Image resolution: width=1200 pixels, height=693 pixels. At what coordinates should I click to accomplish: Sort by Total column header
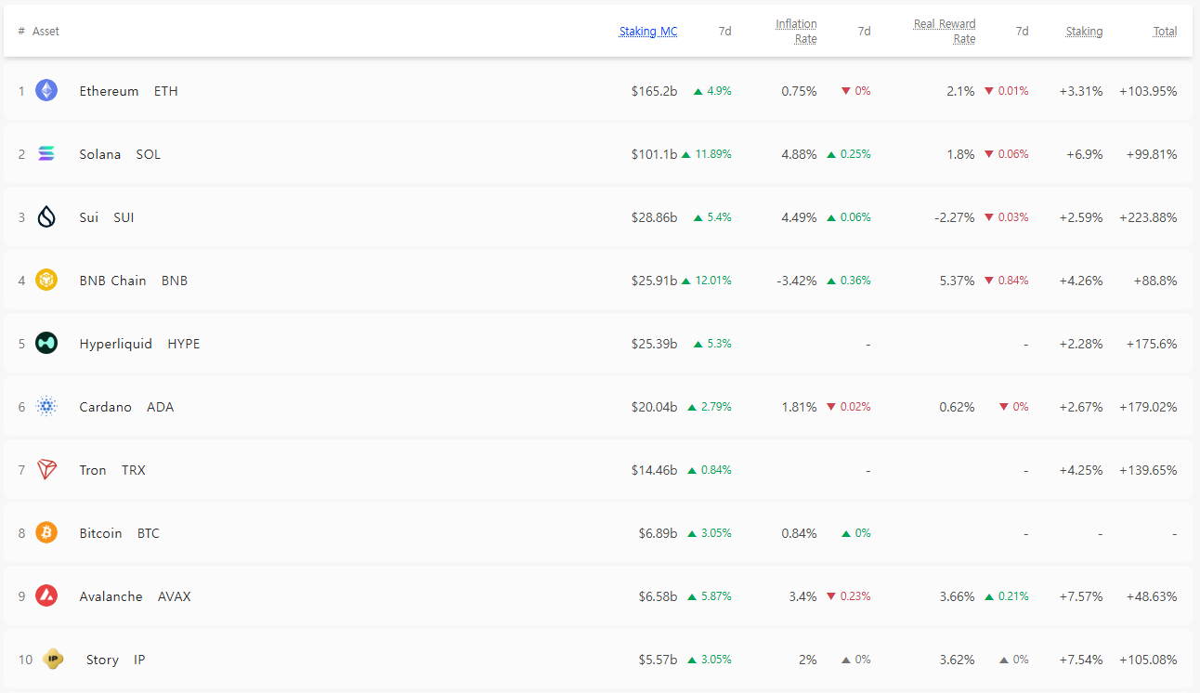pos(1165,31)
